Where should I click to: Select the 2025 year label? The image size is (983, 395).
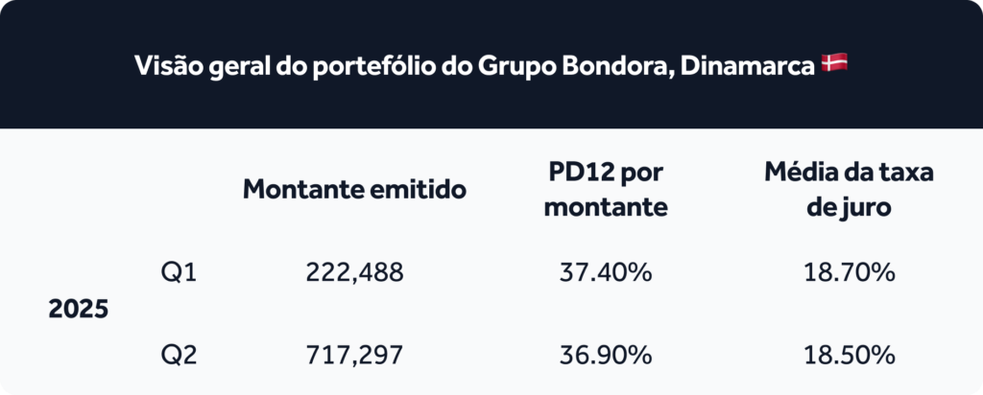[79, 310]
